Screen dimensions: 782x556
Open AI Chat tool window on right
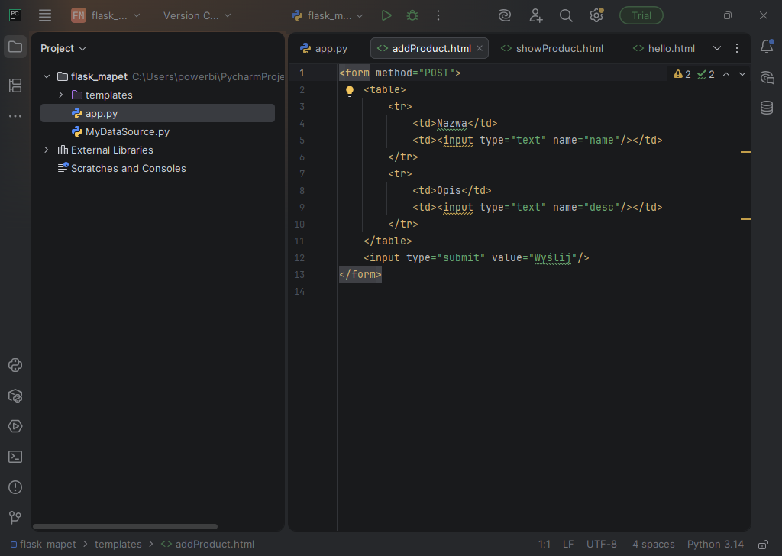[767, 77]
